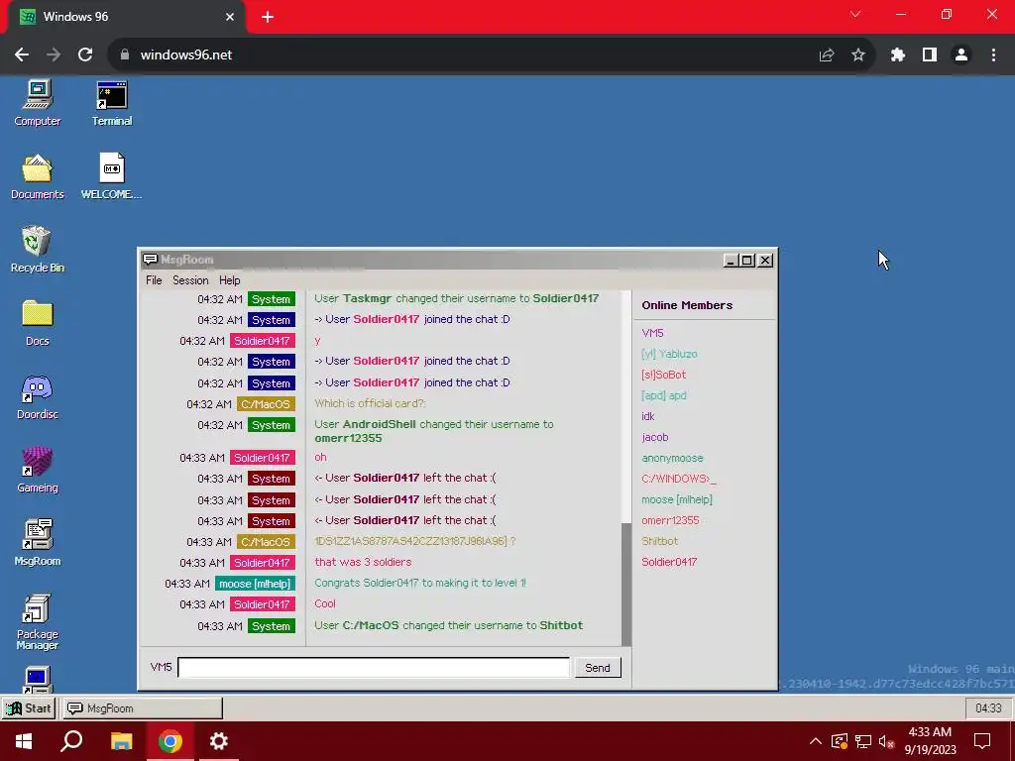This screenshot has height=761, width=1015.
Task: Focus the chat message input field
Action: pos(374,667)
